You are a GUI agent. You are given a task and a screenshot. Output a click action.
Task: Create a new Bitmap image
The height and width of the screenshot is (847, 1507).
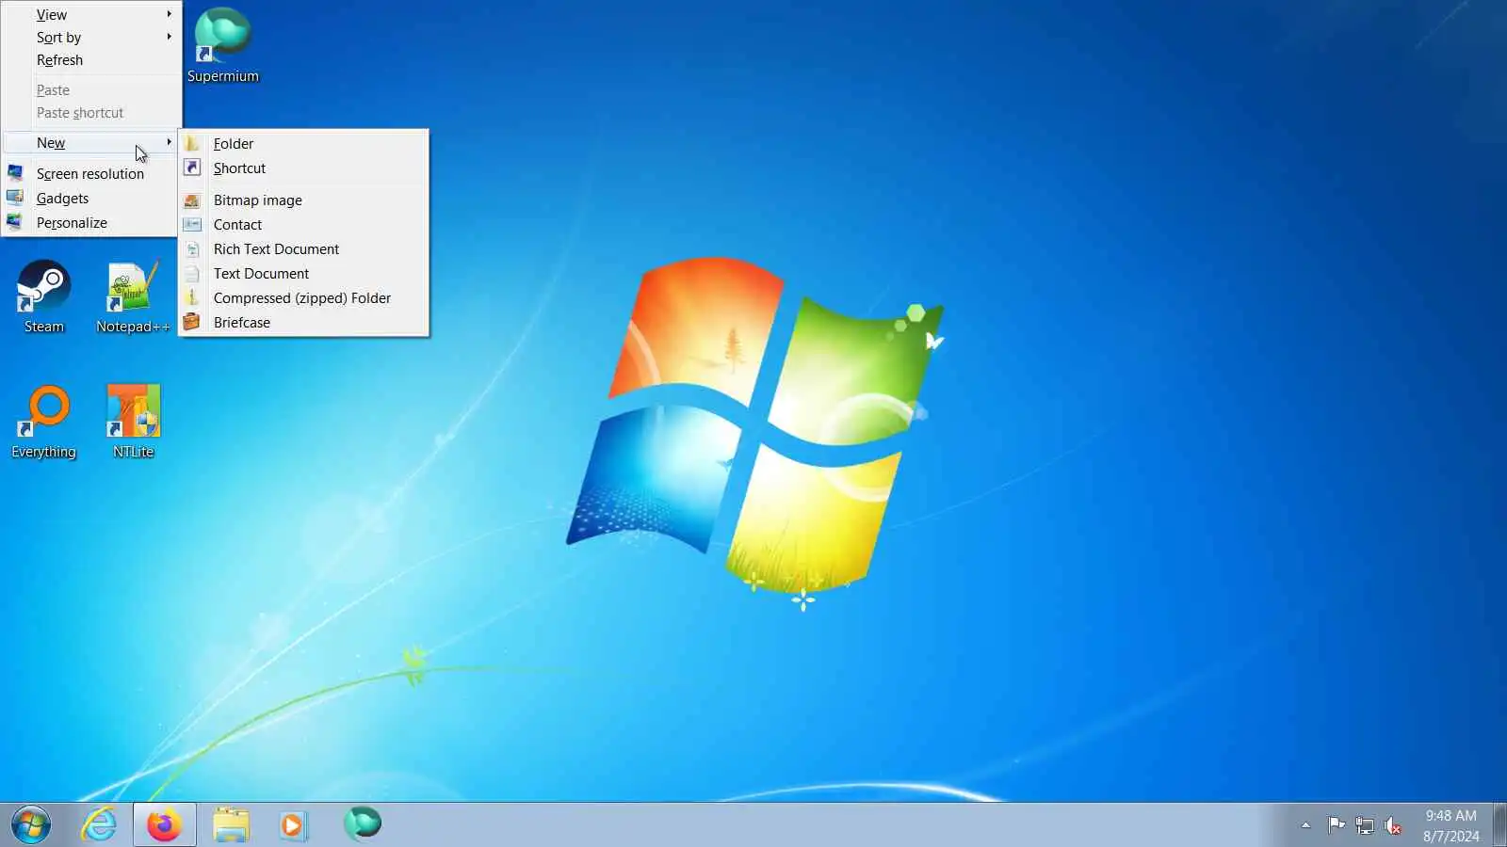tap(303, 200)
